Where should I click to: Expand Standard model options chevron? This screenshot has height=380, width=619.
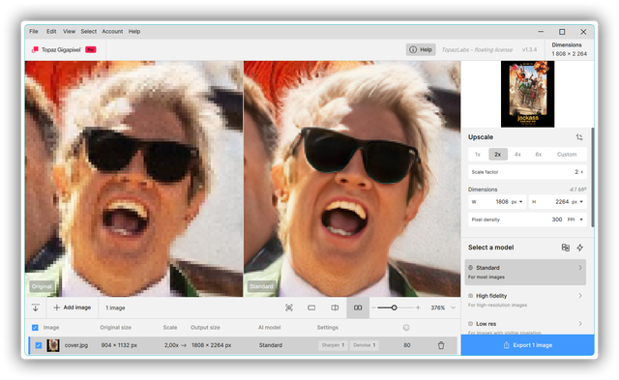(580, 268)
